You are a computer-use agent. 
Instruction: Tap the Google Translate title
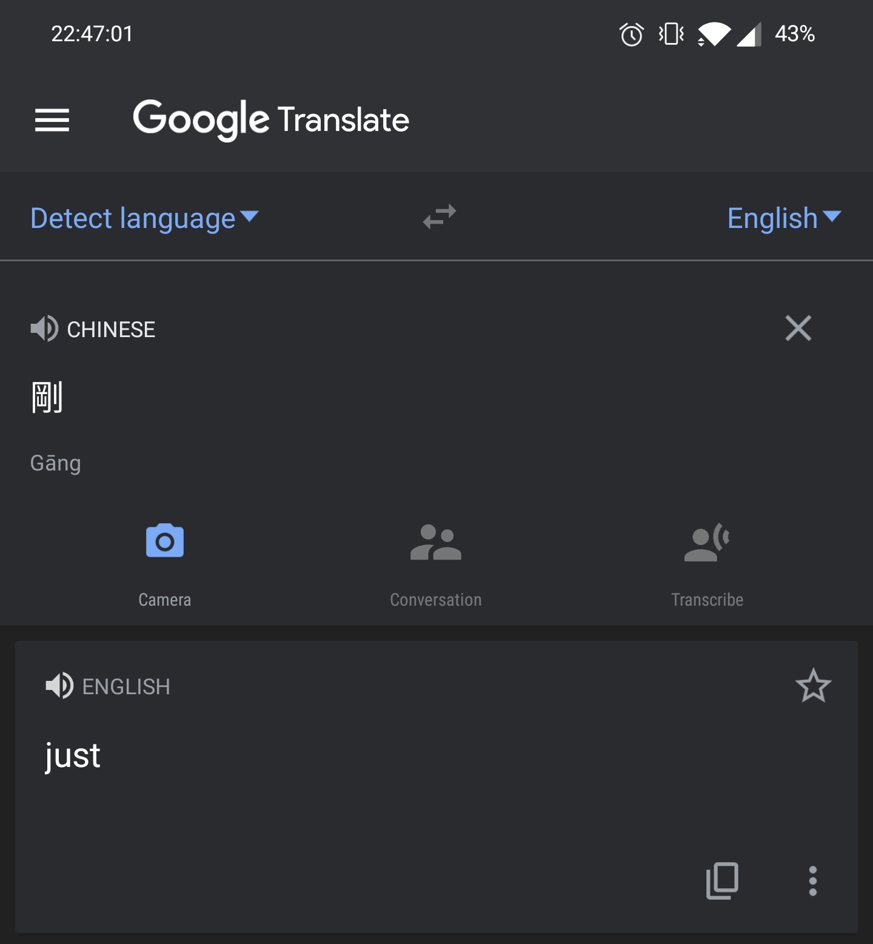coord(271,119)
